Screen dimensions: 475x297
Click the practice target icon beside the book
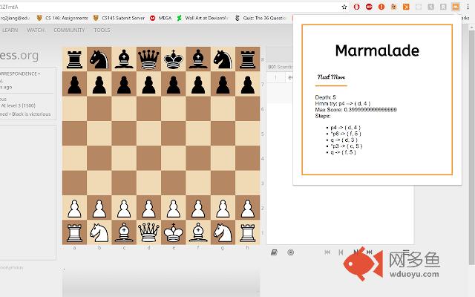tap(290, 252)
